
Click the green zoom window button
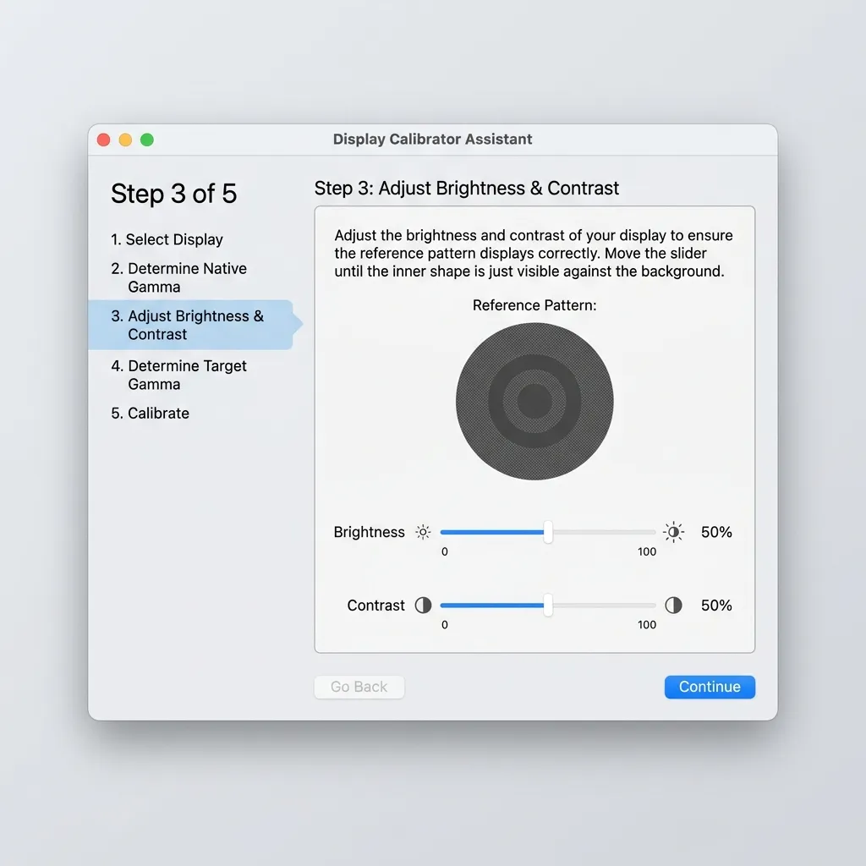[x=147, y=140]
